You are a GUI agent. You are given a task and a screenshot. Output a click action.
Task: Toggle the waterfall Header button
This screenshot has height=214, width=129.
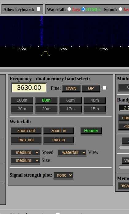[91, 131]
